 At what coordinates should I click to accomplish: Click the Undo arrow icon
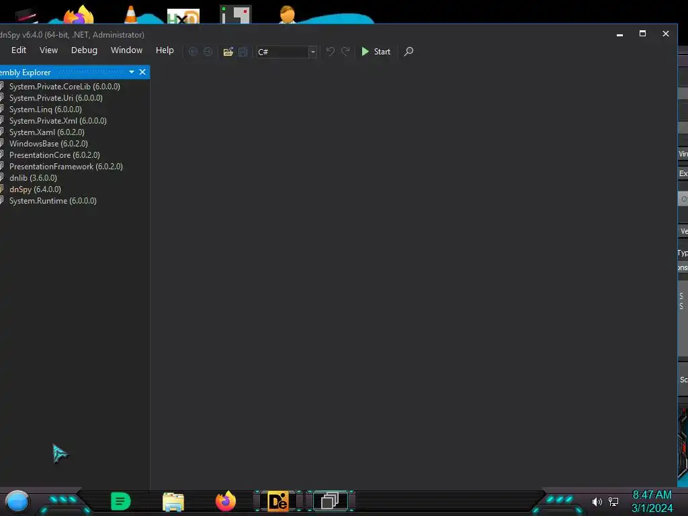331,52
